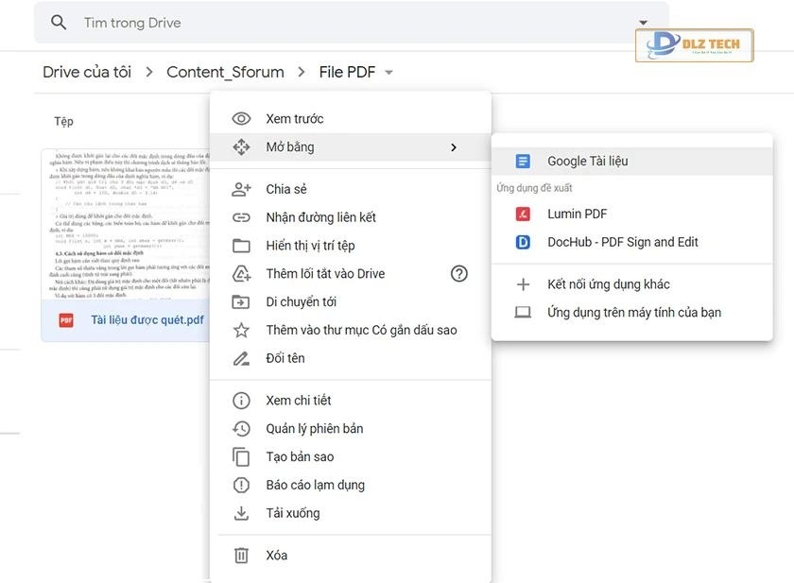Screen dimensions: 794x583
Task: Click the download icon beside Tải xuống
Action: click(241, 513)
